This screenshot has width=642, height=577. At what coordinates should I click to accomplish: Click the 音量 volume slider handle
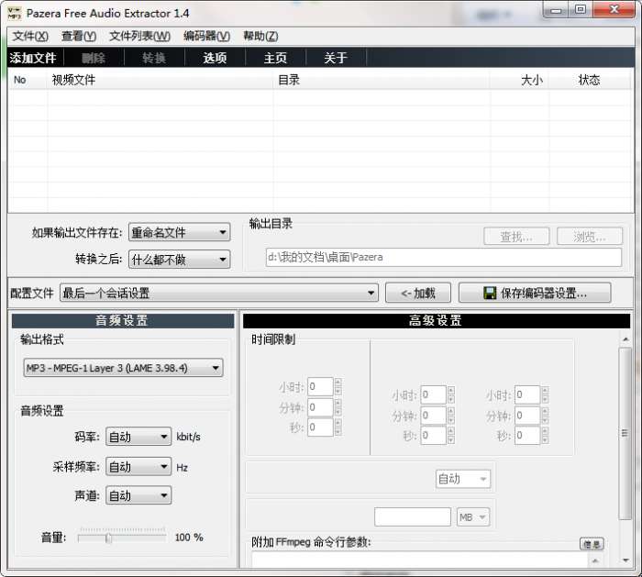(x=108, y=538)
